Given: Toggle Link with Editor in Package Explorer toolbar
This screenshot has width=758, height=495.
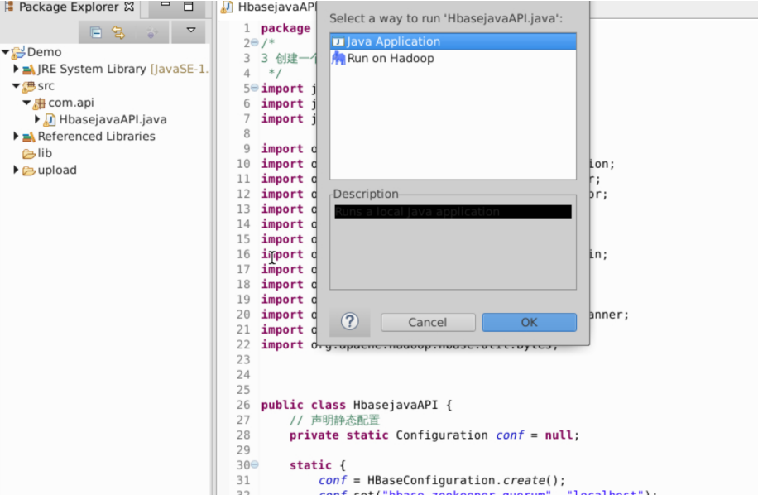Looking at the screenshot, I should tap(118, 31).
